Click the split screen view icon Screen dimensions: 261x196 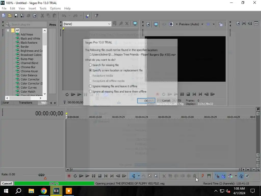point(171,24)
